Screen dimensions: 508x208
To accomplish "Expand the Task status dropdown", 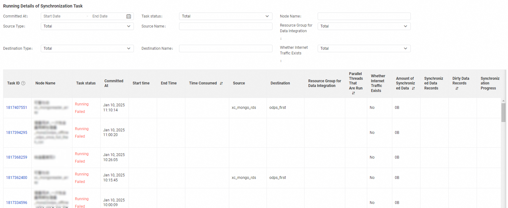I will click(225, 16).
